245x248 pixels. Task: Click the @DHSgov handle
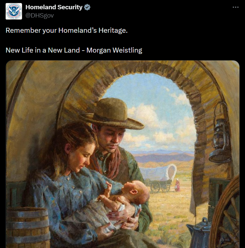[39, 15]
